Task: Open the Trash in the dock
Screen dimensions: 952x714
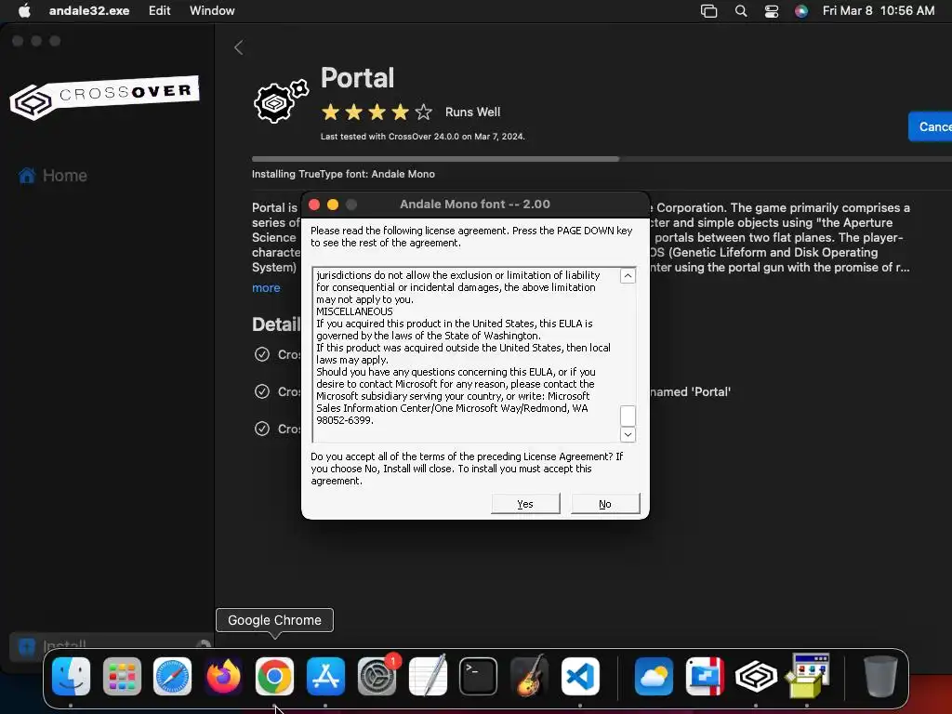Action: click(x=880, y=676)
